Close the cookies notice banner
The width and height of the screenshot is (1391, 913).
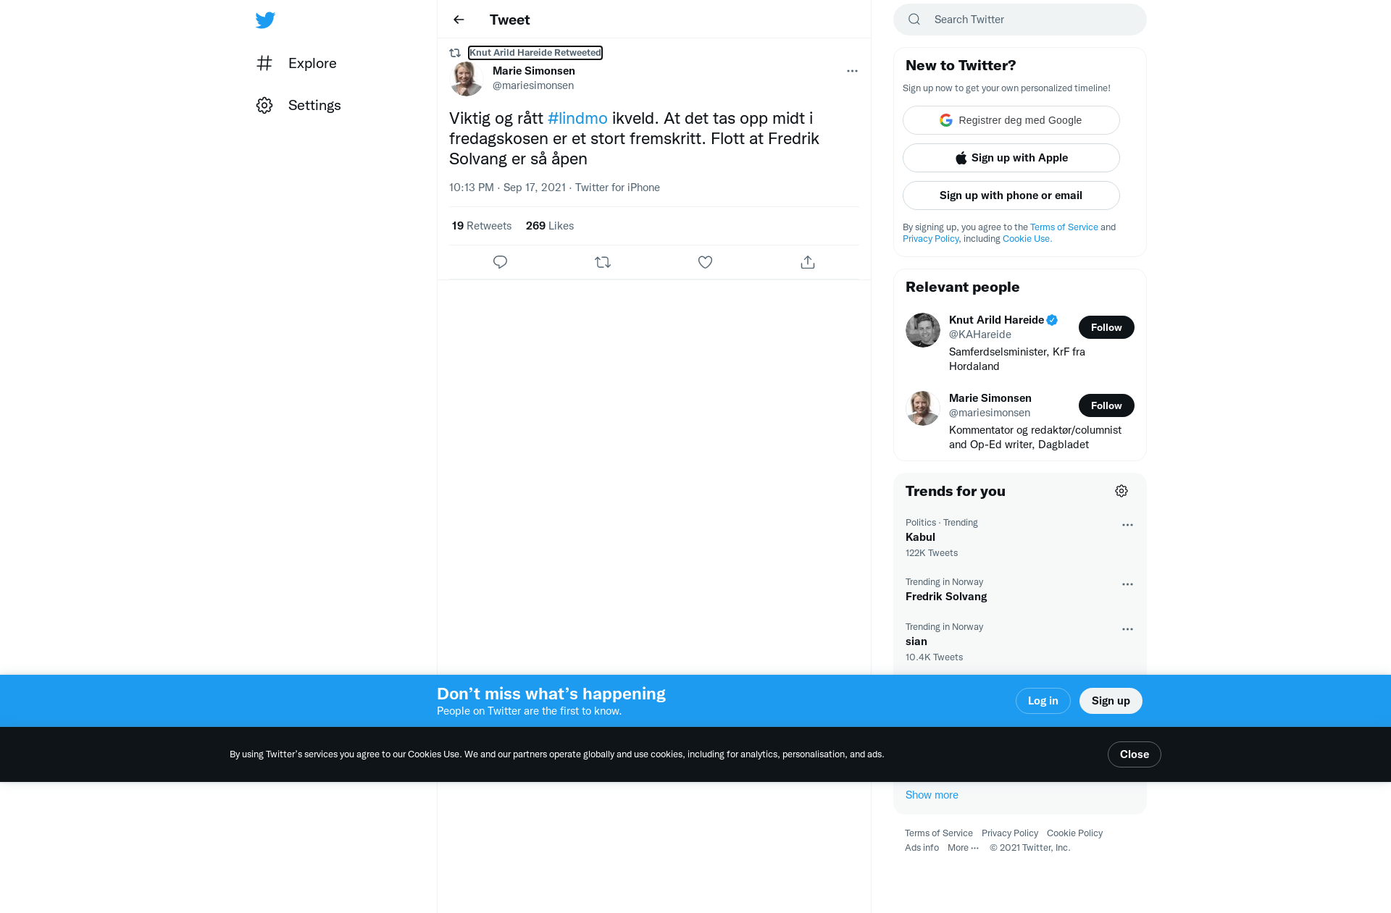[1135, 754]
